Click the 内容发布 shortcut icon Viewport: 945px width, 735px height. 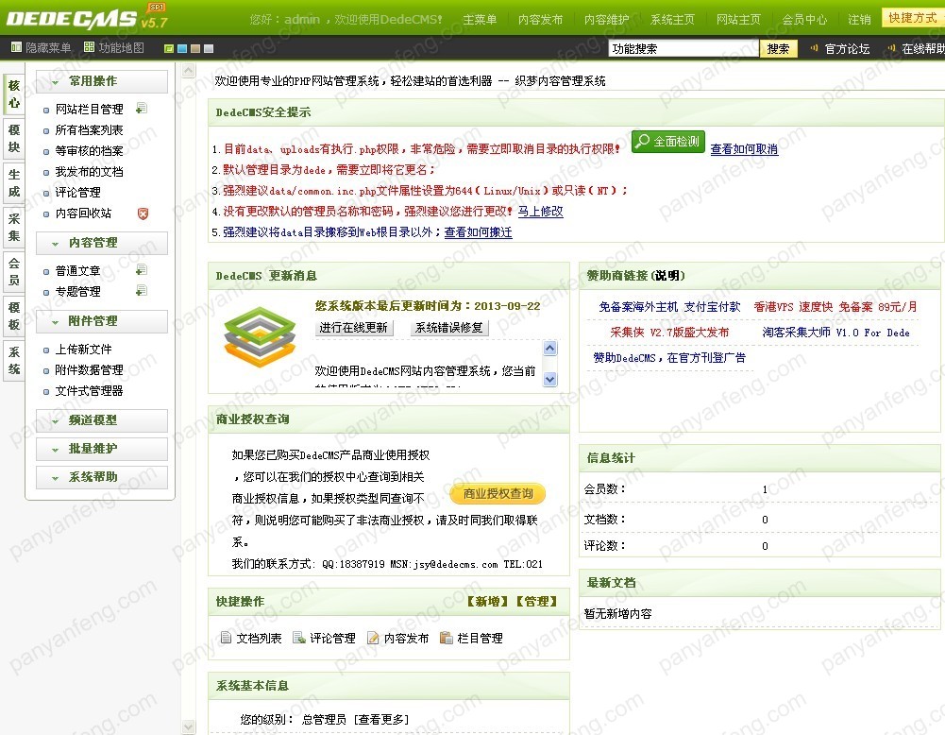373,638
